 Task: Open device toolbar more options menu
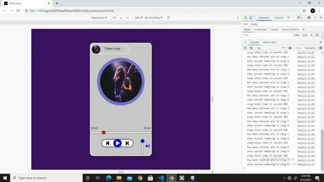pos(237,18)
